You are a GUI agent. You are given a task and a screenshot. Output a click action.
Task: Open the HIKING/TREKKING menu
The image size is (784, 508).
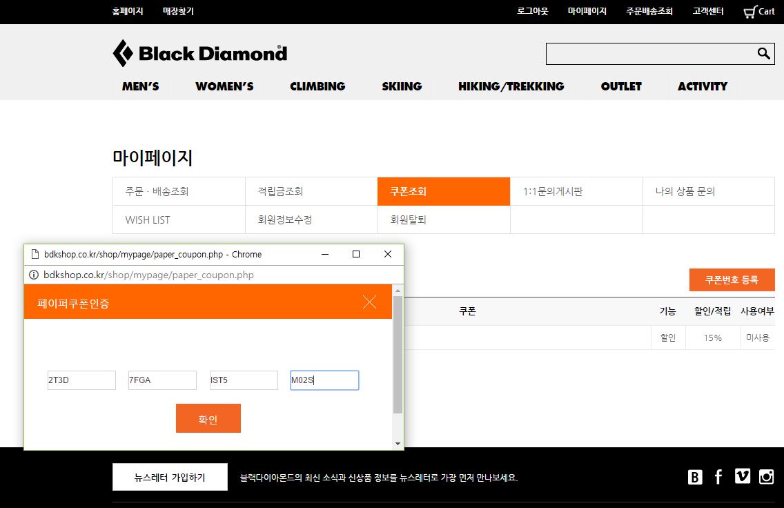coord(511,86)
